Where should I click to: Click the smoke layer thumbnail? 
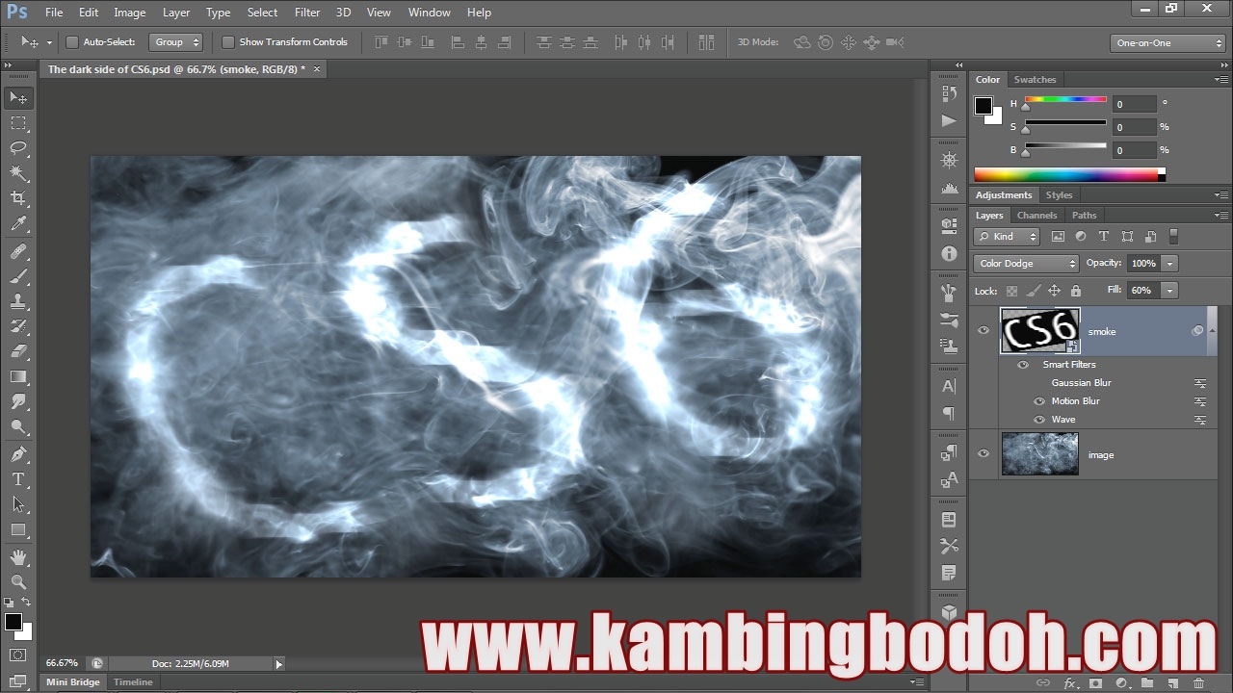pyautogui.click(x=1040, y=331)
